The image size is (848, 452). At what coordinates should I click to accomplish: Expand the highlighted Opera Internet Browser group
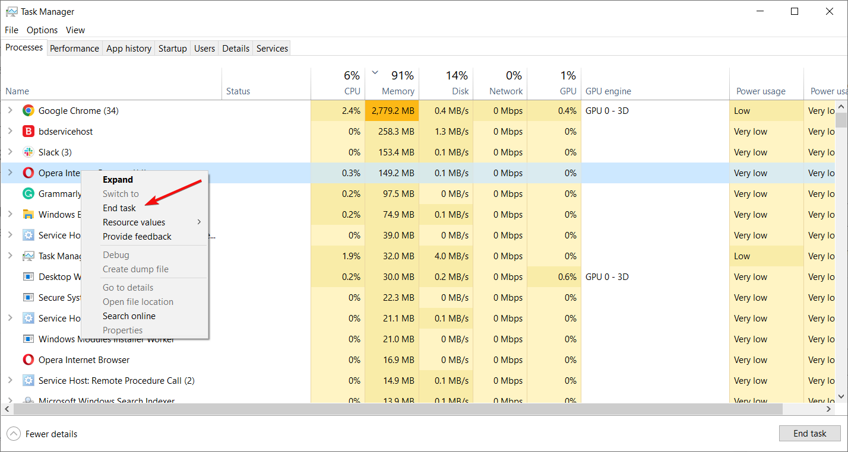coord(10,173)
